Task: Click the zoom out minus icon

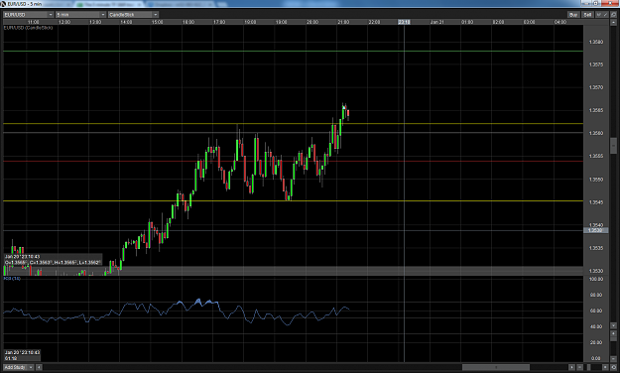Action: [579, 367]
